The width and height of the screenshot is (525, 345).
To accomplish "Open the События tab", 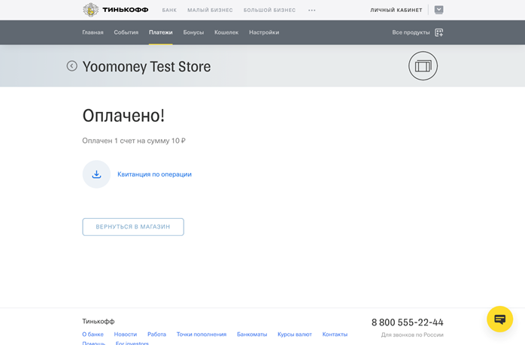I will pyautogui.click(x=126, y=32).
